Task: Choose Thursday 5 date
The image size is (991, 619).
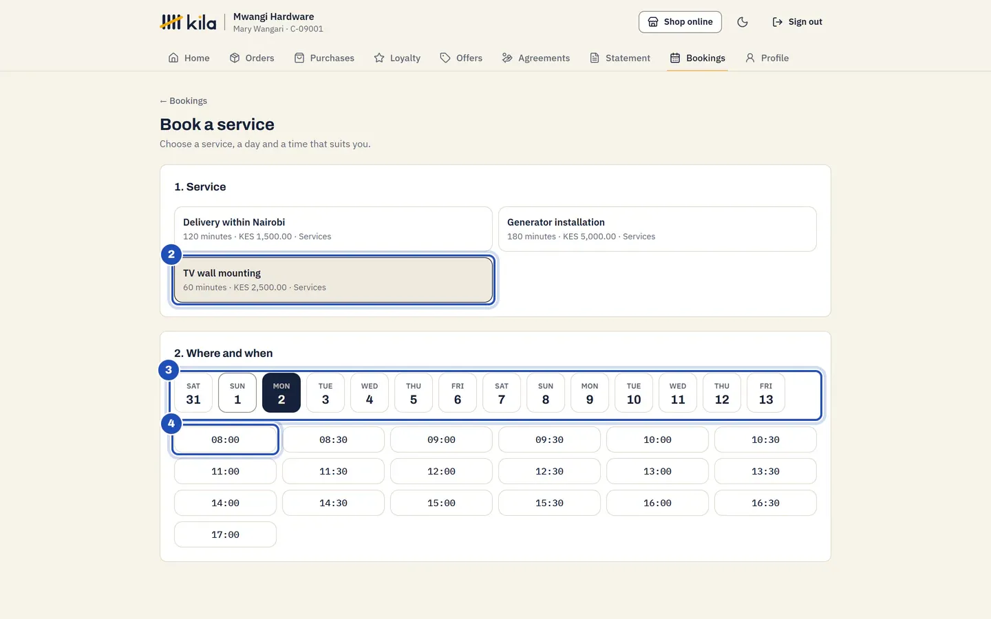Action: [414, 393]
